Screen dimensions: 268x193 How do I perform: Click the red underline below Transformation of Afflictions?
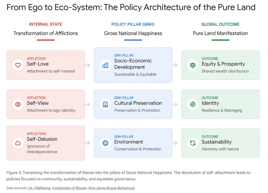pos(46,40)
